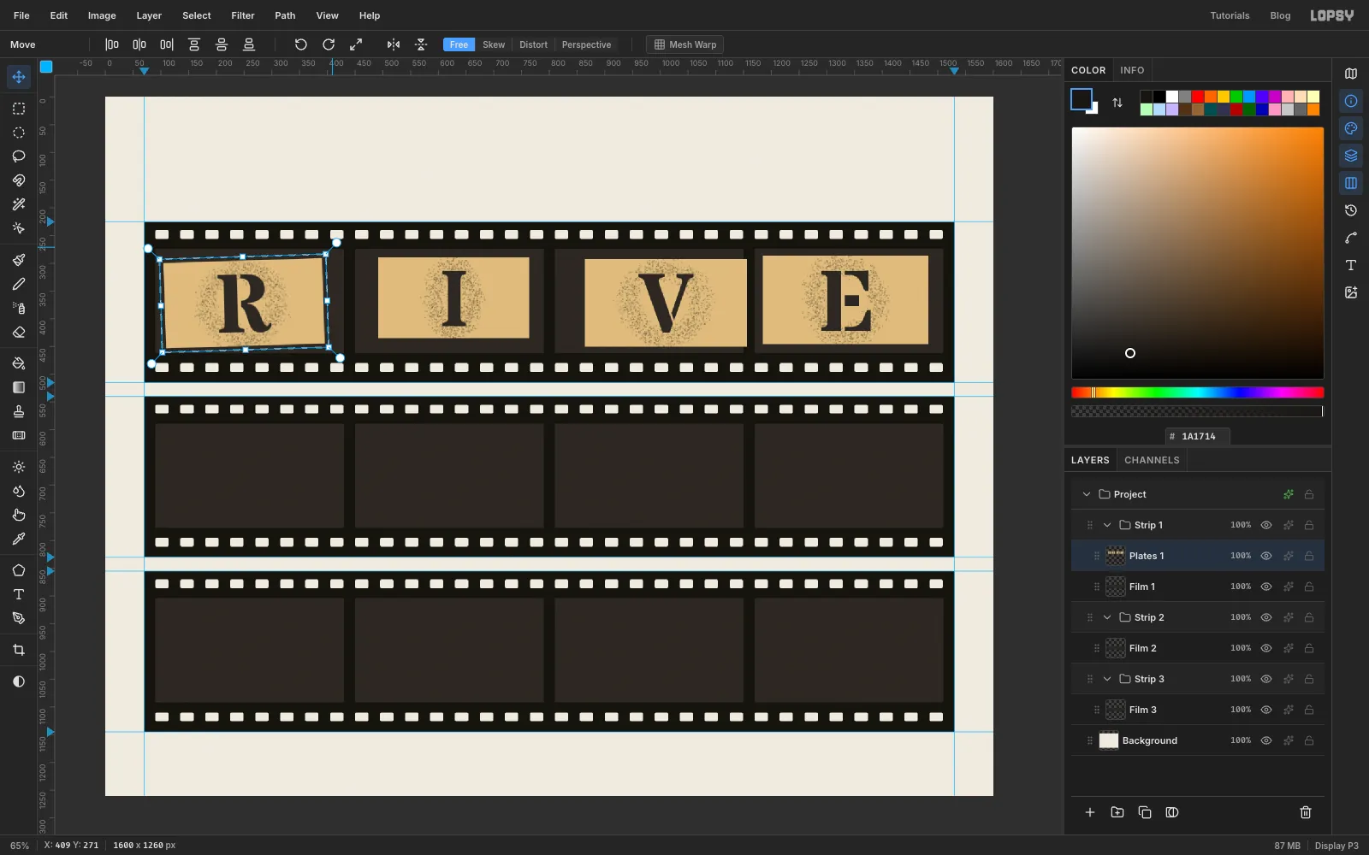The height and width of the screenshot is (855, 1369).
Task: Switch to the Channels tab
Action: click(x=1152, y=460)
